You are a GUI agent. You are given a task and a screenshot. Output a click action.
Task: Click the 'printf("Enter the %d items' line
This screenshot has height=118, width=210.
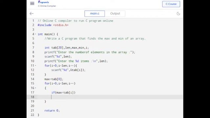point(76,61)
